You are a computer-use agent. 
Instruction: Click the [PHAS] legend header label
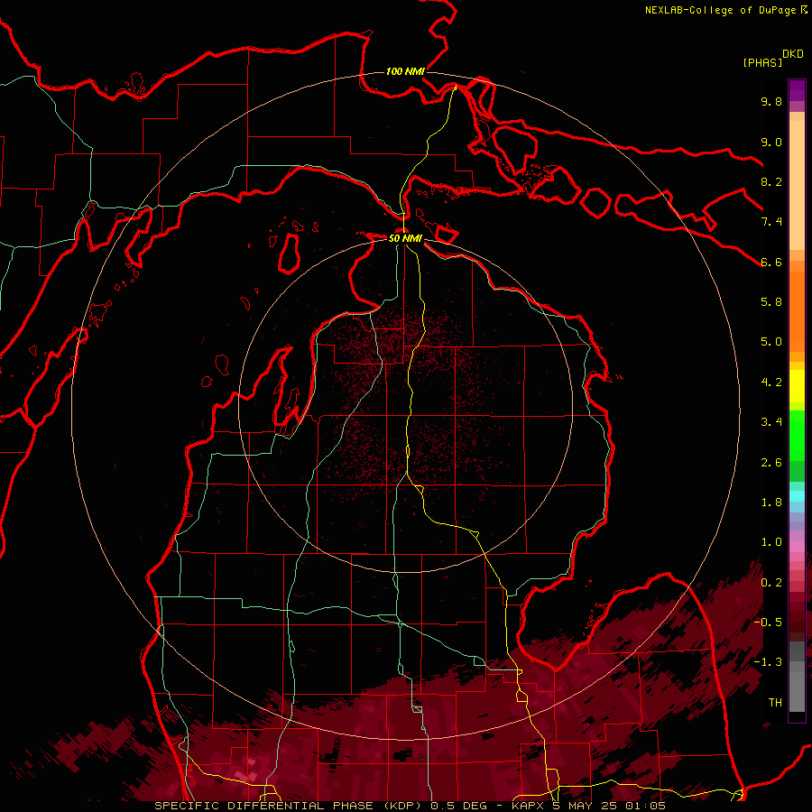pos(762,62)
